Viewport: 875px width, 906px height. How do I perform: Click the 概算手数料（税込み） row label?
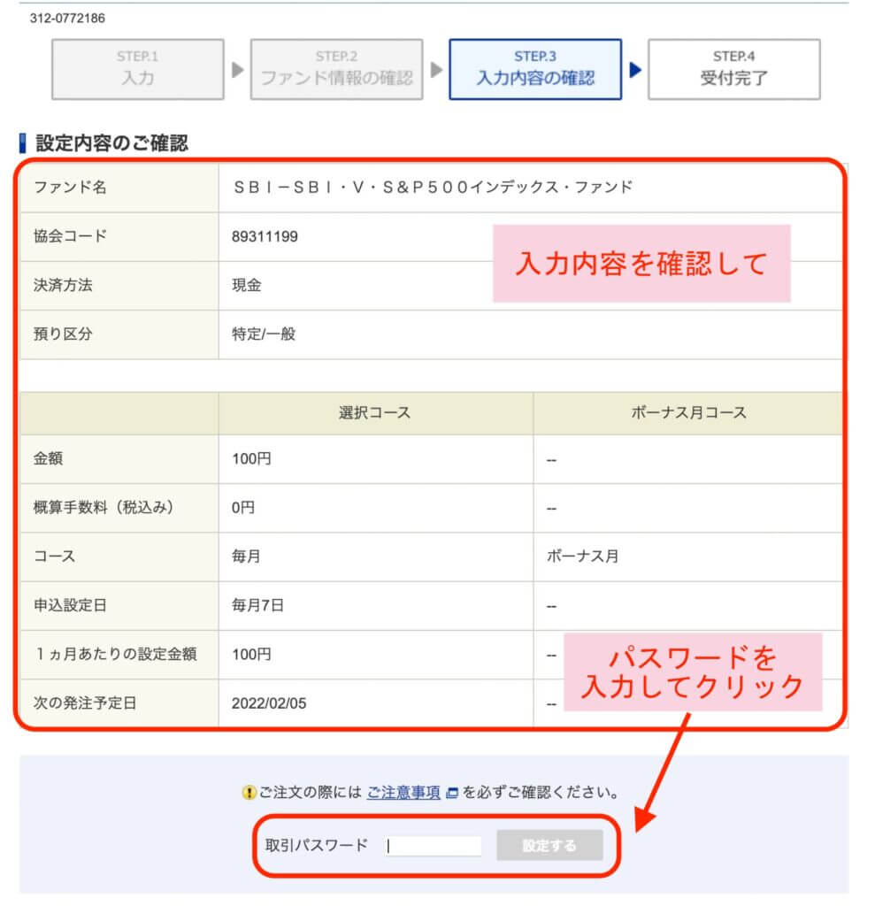point(104,507)
